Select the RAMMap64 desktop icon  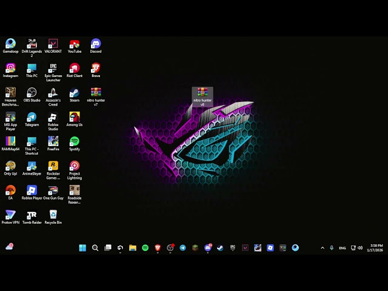pos(10,144)
